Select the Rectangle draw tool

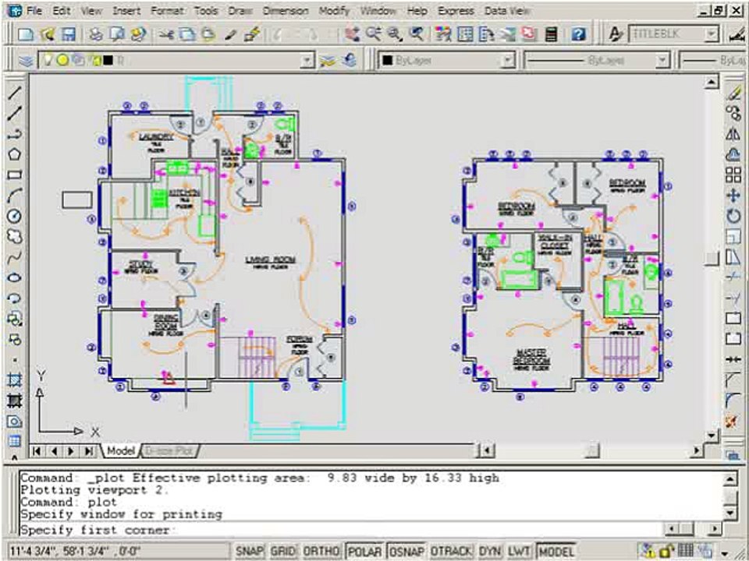coord(14,175)
